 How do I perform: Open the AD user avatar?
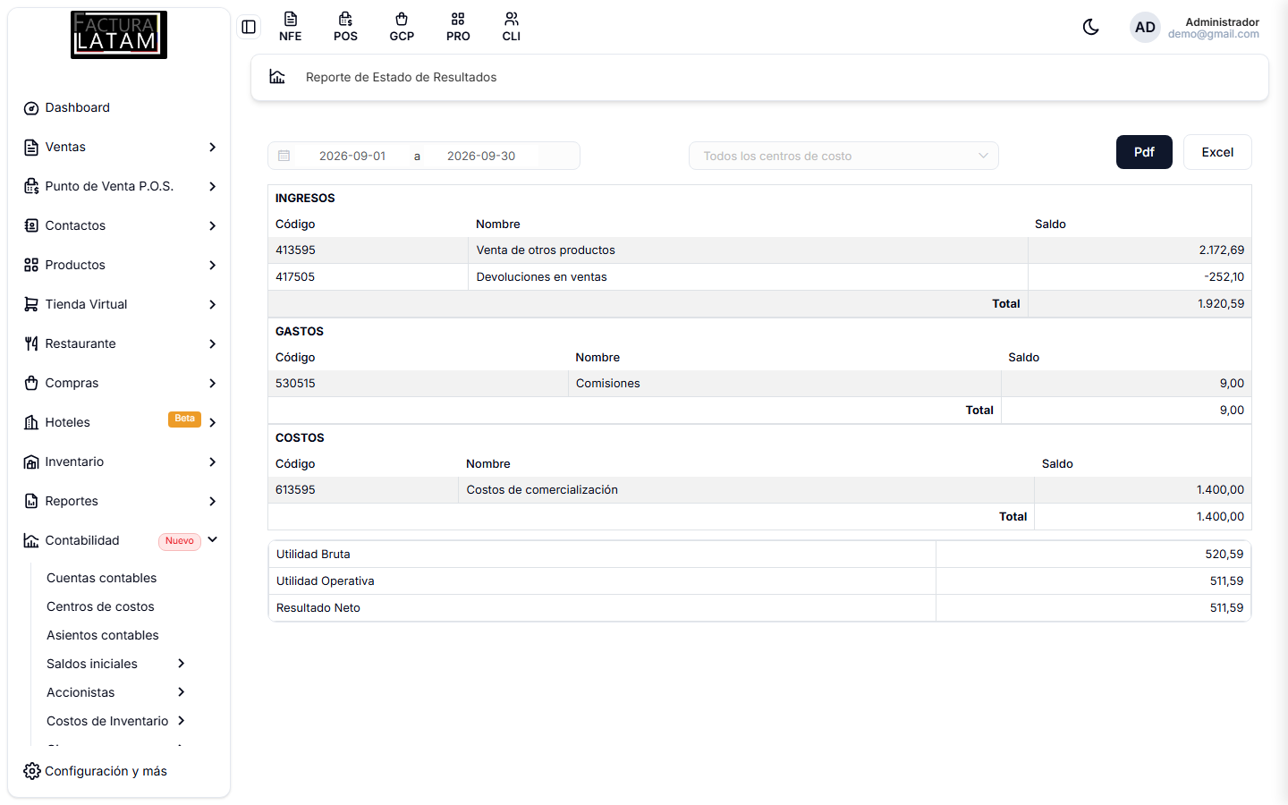1145,28
